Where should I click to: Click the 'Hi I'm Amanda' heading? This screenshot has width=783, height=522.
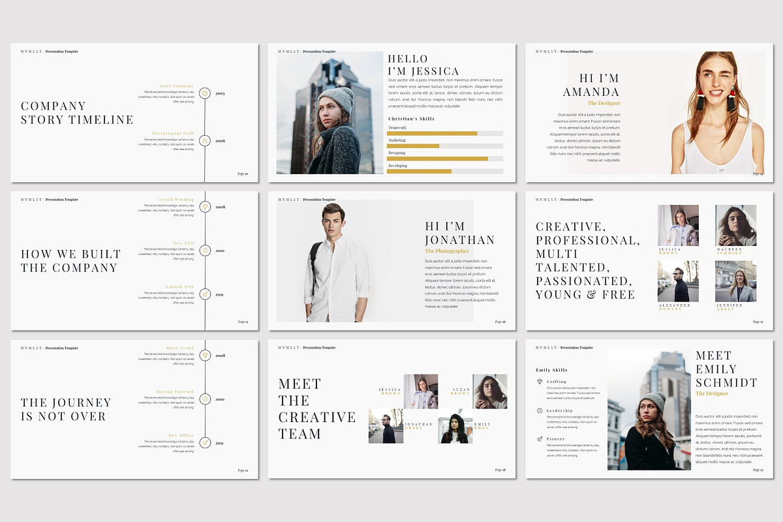(x=591, y=85)
